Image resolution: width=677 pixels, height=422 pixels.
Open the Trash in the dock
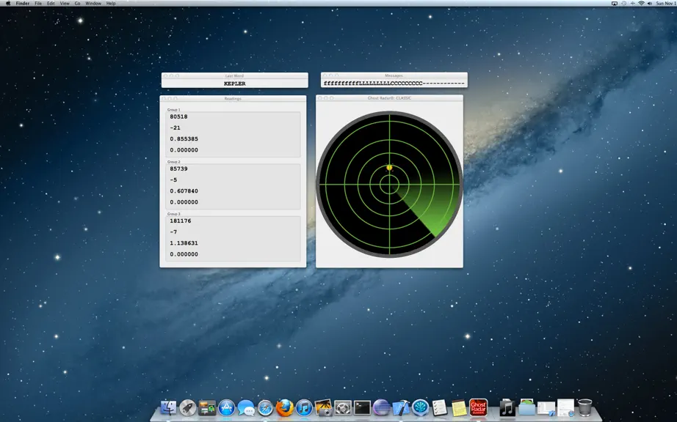coord(584,407)
